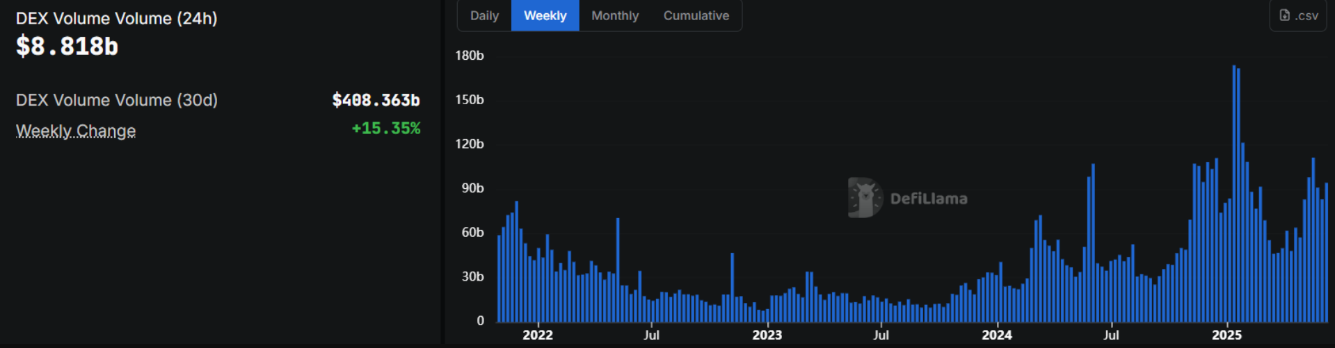Show the Cumulative chart tab
This screenshot has height=348, width=1335.
(696, 15)
